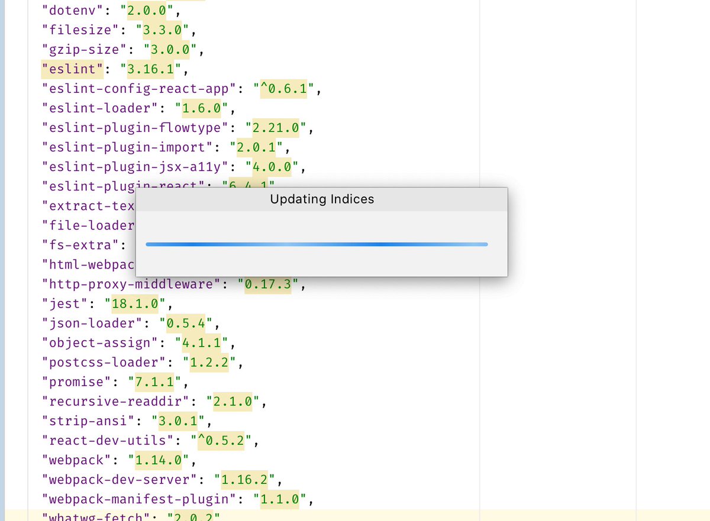Click dotenv version value "2.0.0"

pos(146,11)
